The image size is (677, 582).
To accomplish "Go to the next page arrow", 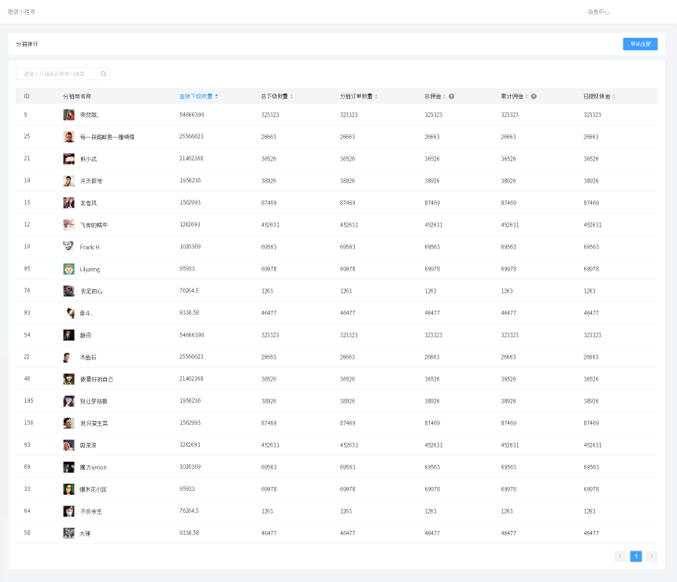I will coord(652,556).
